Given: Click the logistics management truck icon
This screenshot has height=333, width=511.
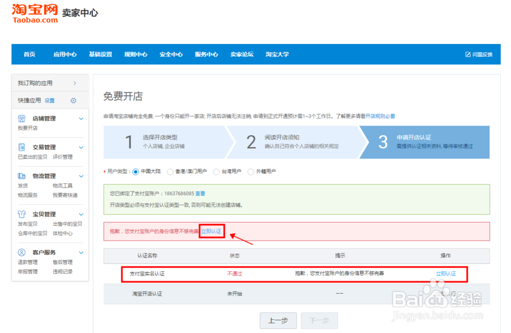Looking at the screenshot, I should tap(21, 176).
